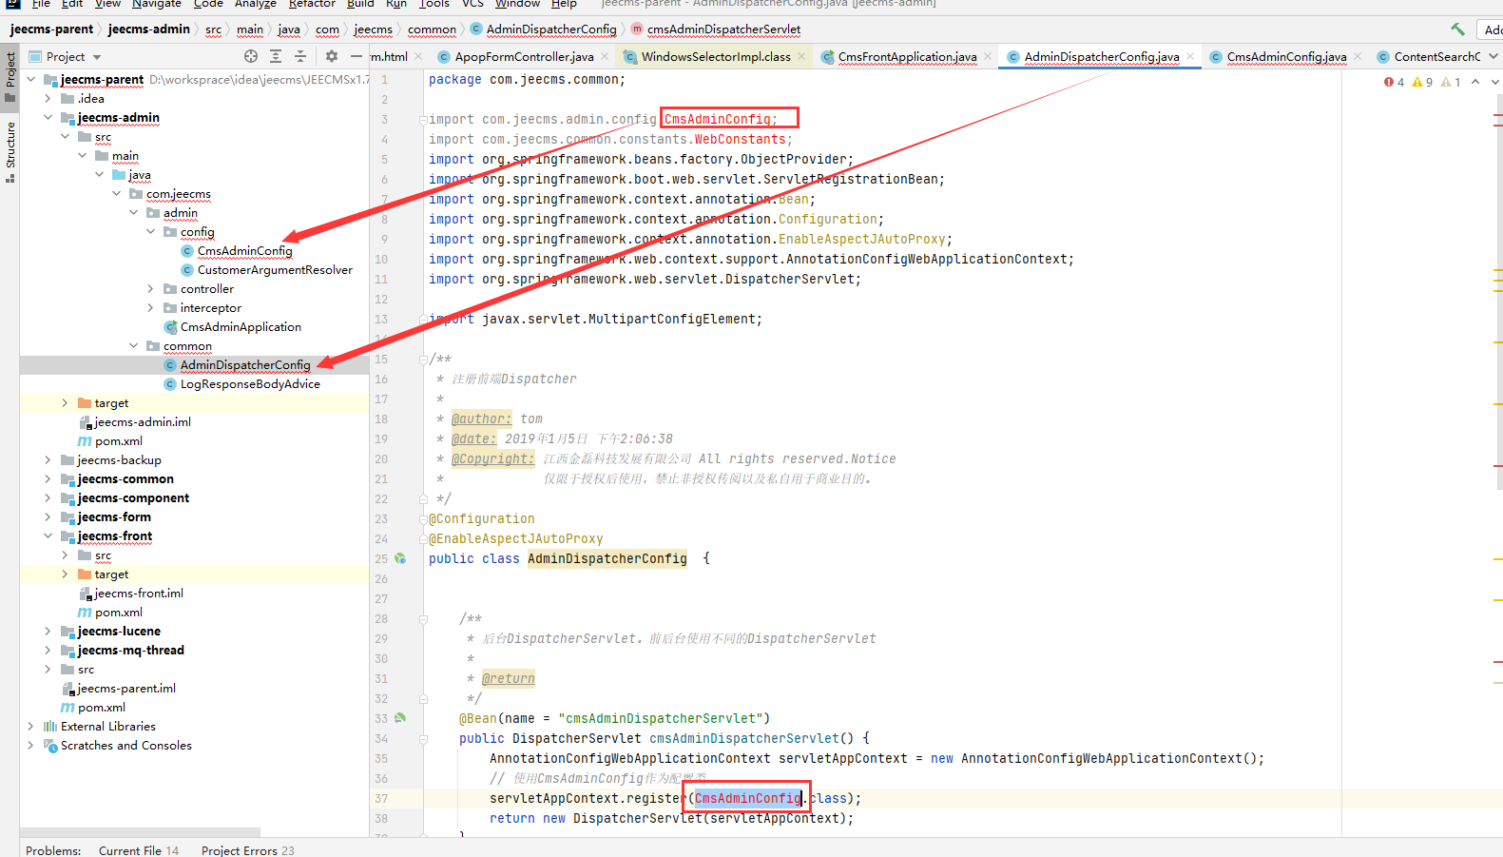This screenshot has width=1503, height=857.
Task: Expand the jeecms-common module
Action: click(x=48, y=479)
